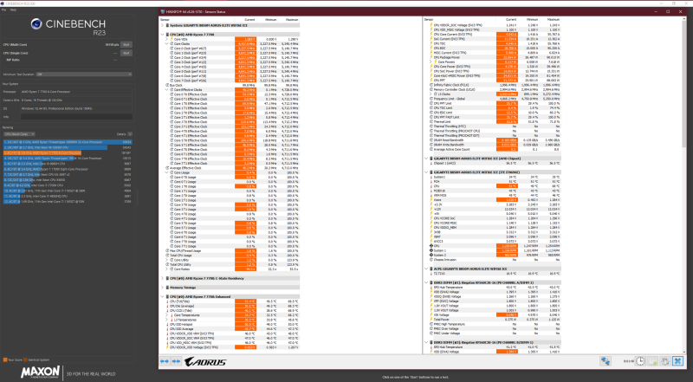
Task: Select the Intel Core i7-7700K ranking row
Action: tap(68, 185)
